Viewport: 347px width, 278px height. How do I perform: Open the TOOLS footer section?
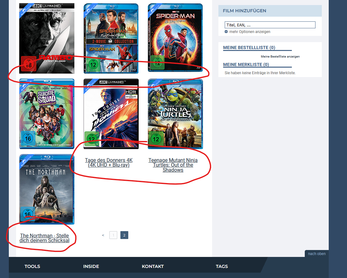[x=32, y=266]
